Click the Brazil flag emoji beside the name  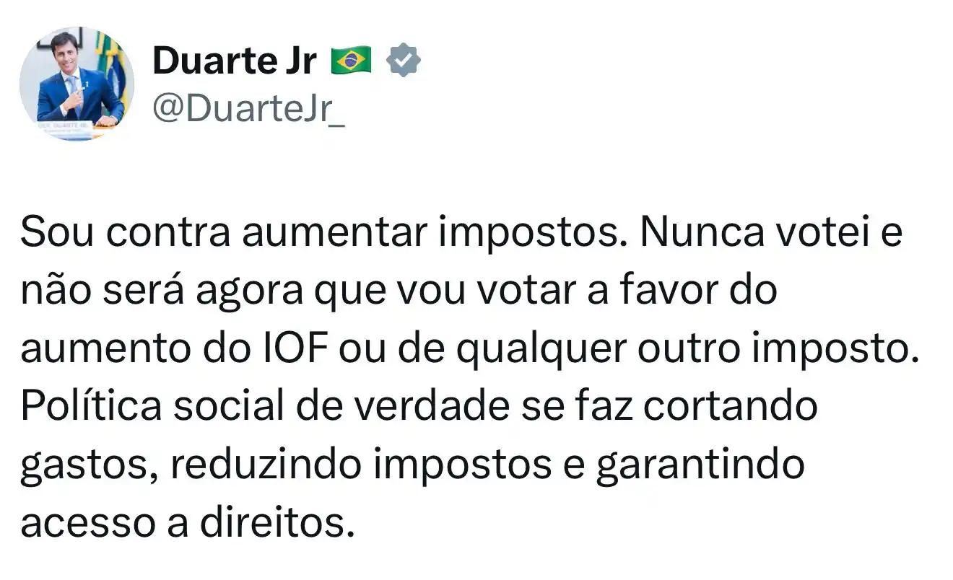[351, 61]
